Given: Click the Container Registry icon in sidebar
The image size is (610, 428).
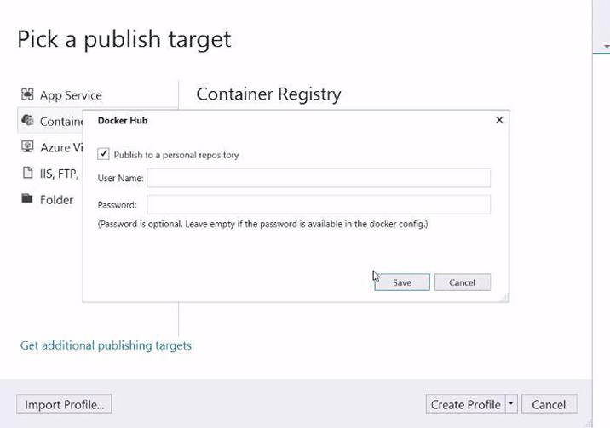Looking at the screenshot, I should coord(27,121).
